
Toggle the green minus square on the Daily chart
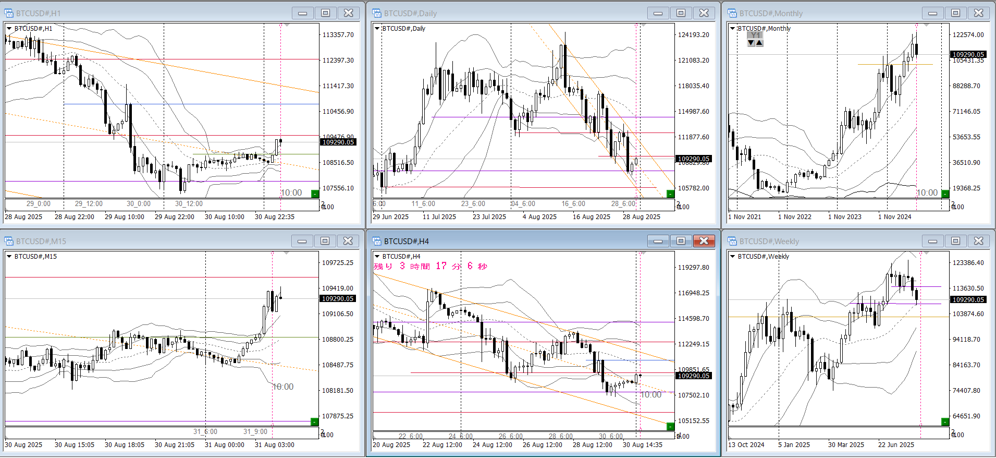point(670,194)
